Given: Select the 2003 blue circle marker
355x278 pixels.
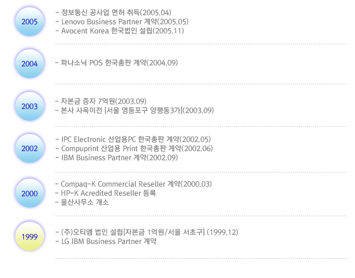Looking at the screenshot, I should coord(29,106).
